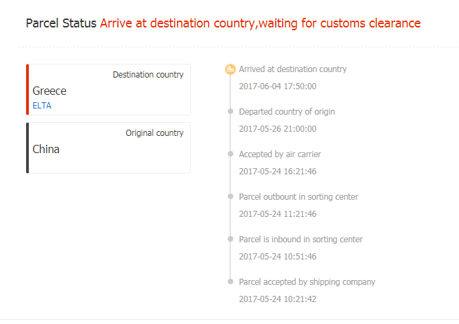Open the ELTA carrier link
Image resolution: width=459 pixels, height=324 pixels.
click(42, 106)
